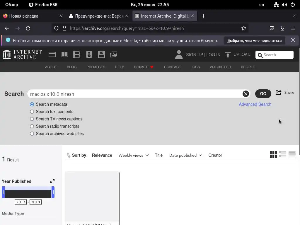Open HELP menu item
The image size is (300, 225).
120,67
